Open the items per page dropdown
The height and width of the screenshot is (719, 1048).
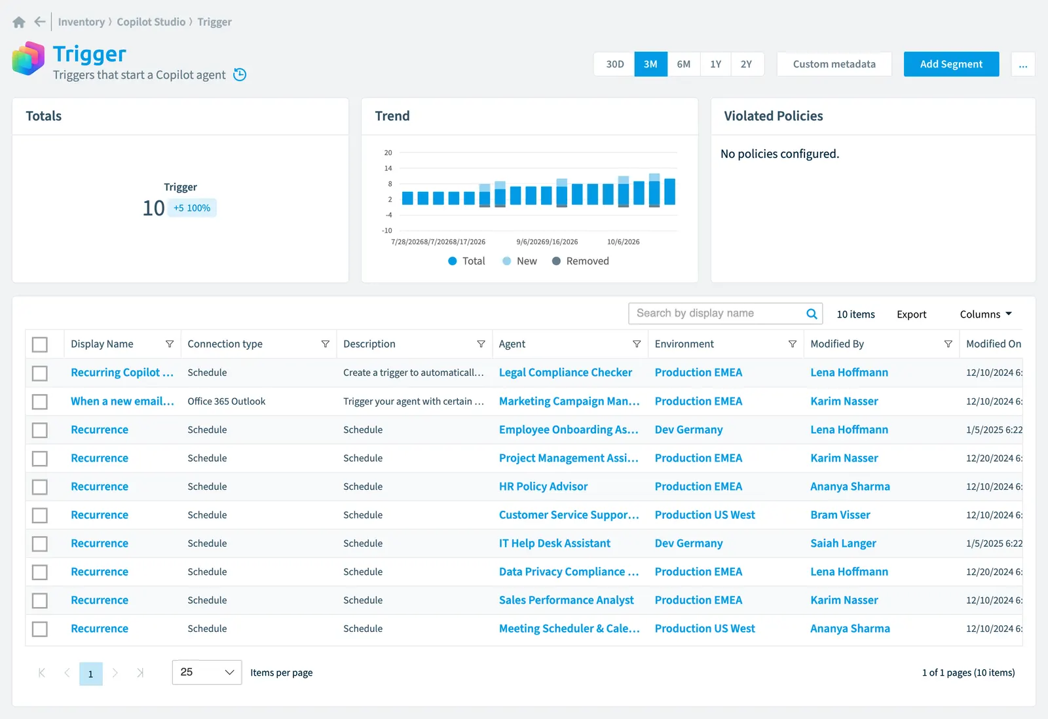pyautogui.click(x=207, y=673)
